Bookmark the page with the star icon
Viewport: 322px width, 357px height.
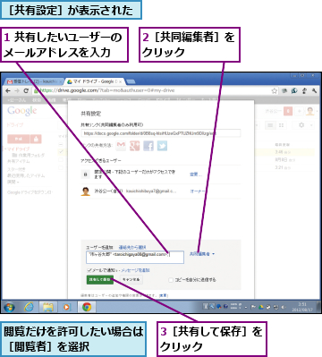(x=275, y=90)
